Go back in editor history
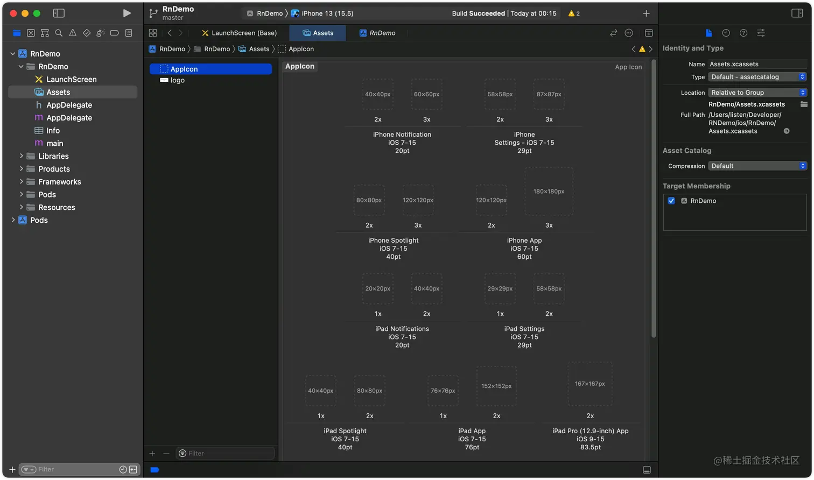This screenshot has height=480, width=814. [170, 33]
